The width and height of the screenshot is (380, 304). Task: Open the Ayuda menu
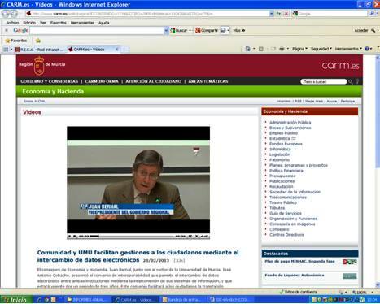click(103, 23)
